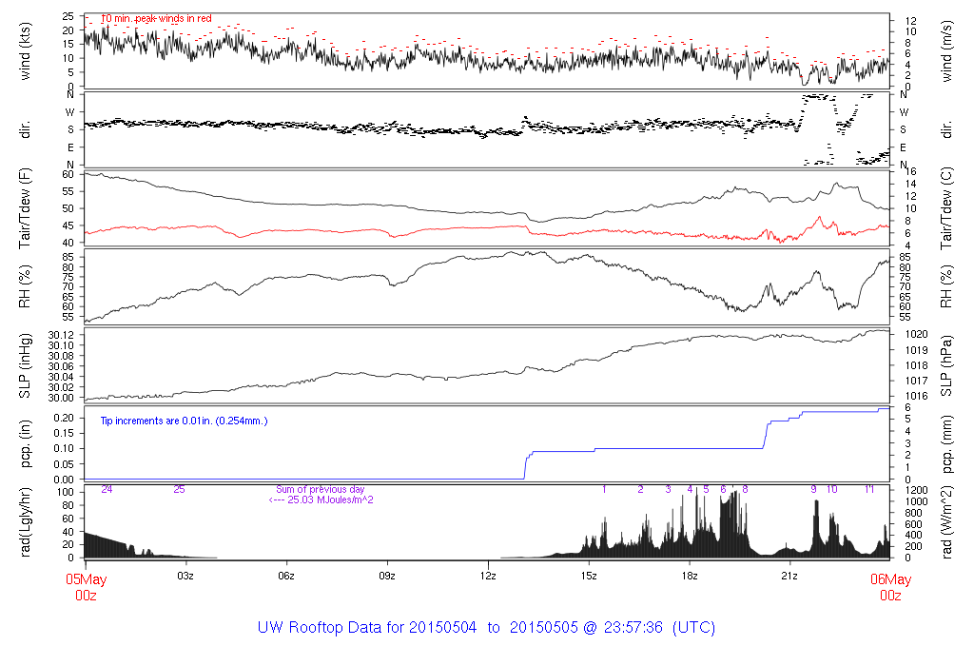The width and height of the screenshot is (974, 666).
Task: Click the '18z' time tick label
Action: (690, 576)
